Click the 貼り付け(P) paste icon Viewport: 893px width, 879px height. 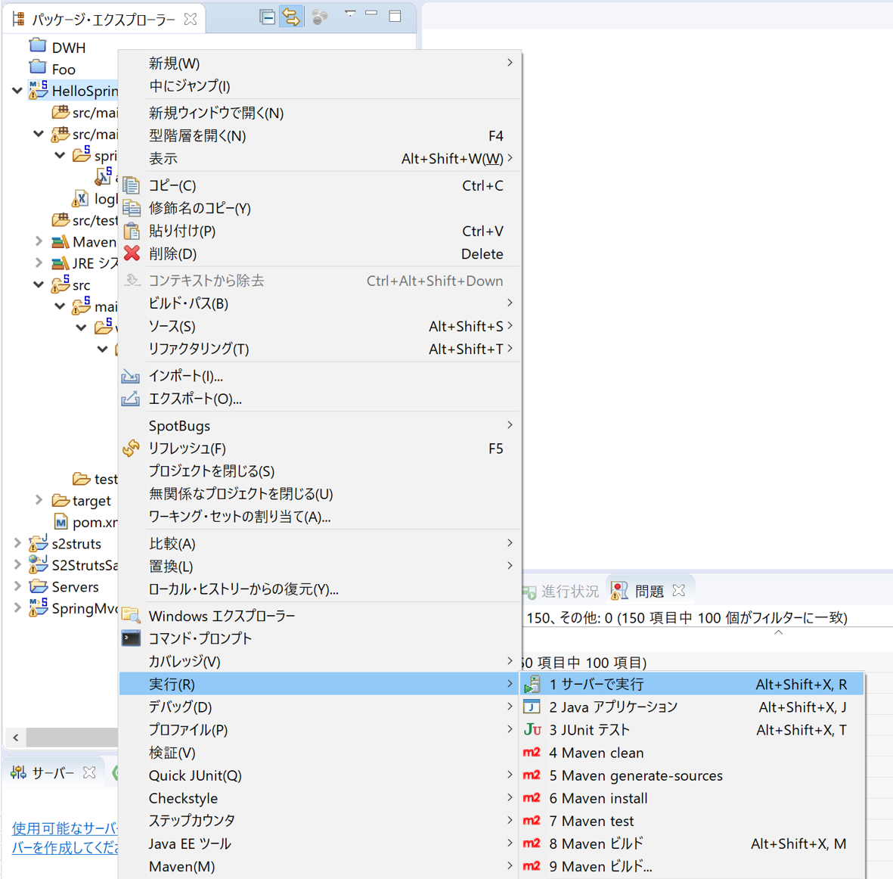click(131, 231)
